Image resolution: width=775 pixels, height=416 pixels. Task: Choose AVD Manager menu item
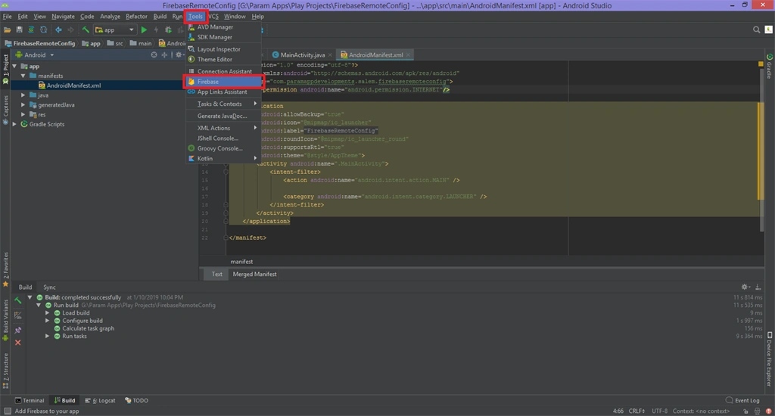(224, 27)
